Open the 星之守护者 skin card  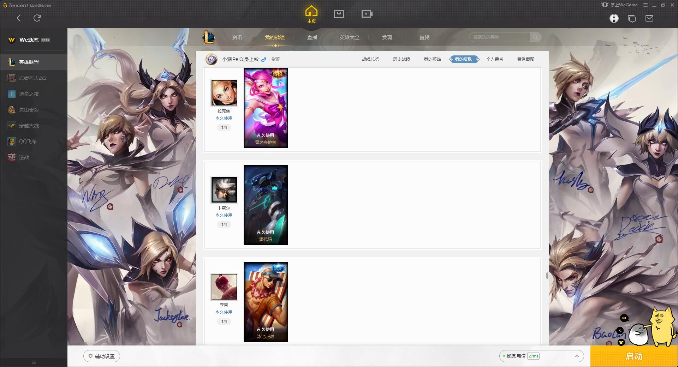(x=266, y=108)
